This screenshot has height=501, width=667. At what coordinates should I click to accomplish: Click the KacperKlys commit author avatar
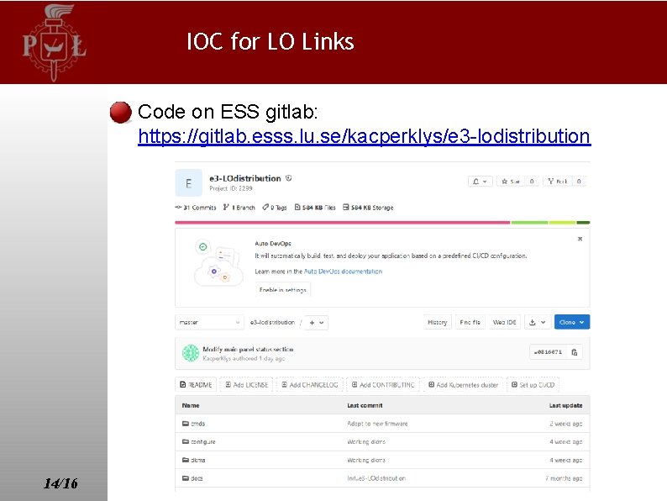(190, 353)
